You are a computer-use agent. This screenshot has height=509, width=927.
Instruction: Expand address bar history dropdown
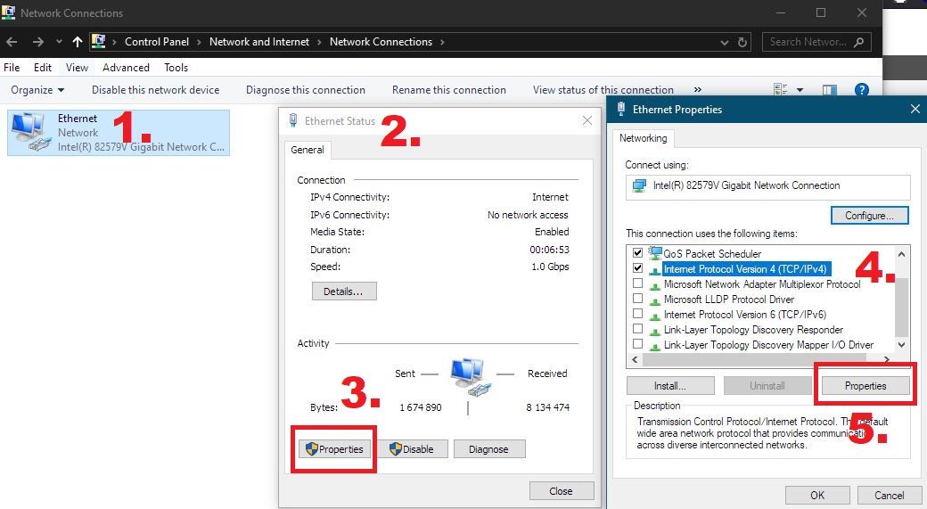(x=724, y=43)
